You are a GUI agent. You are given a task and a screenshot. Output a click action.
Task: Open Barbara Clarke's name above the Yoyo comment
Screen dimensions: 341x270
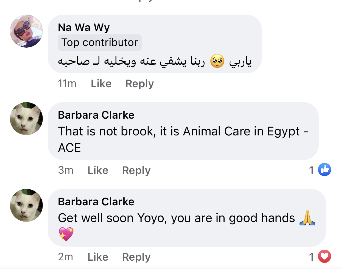[x=96, y=202]
